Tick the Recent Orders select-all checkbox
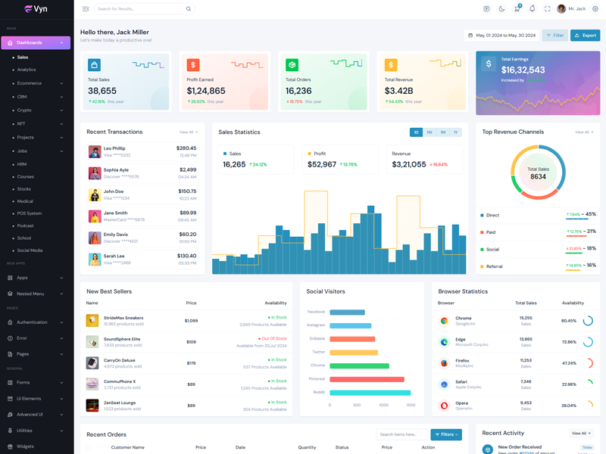Image resolution: width=606 pixels, height=454 pixels. tap(89, 447)
